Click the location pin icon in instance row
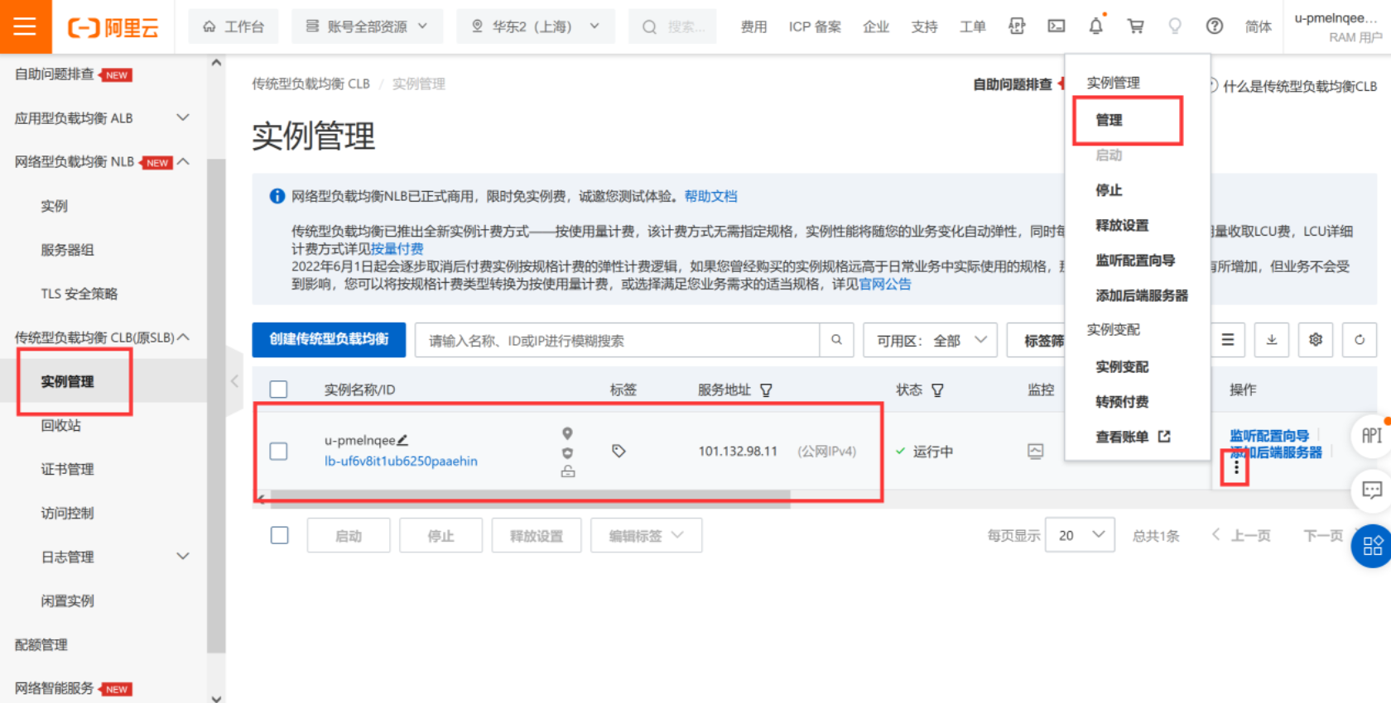Screen dimensions: 1391x703 [567, 433]
